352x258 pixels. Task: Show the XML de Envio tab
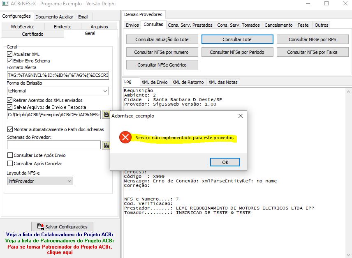point(155,82)
